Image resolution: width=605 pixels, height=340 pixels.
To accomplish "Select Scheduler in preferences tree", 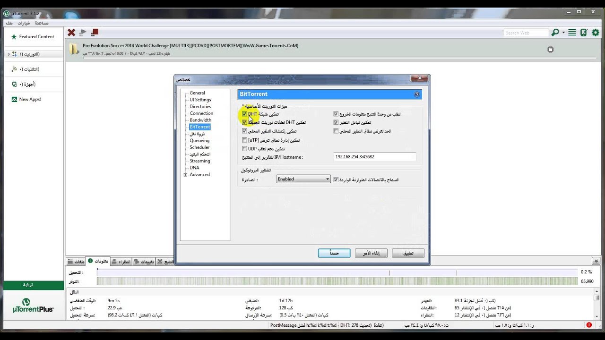I will pyautogui.click(x=199, y=147).
